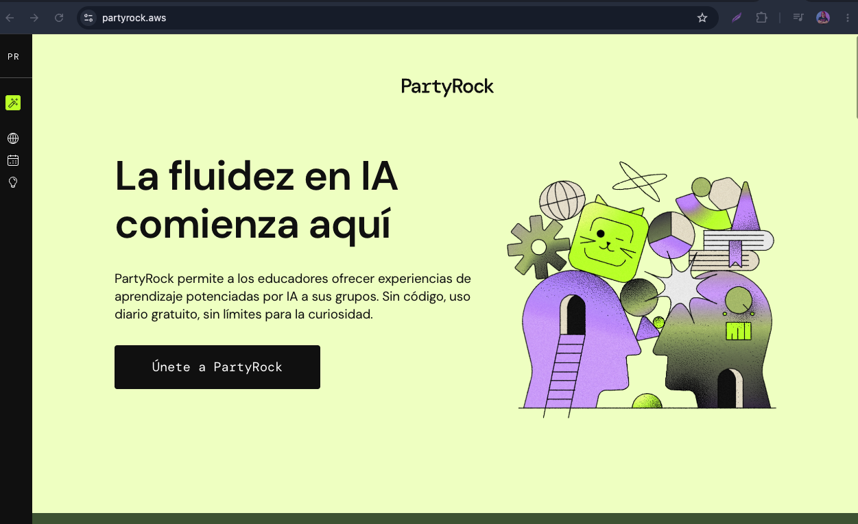Click the purple feather extension icon

click(736, 18)
